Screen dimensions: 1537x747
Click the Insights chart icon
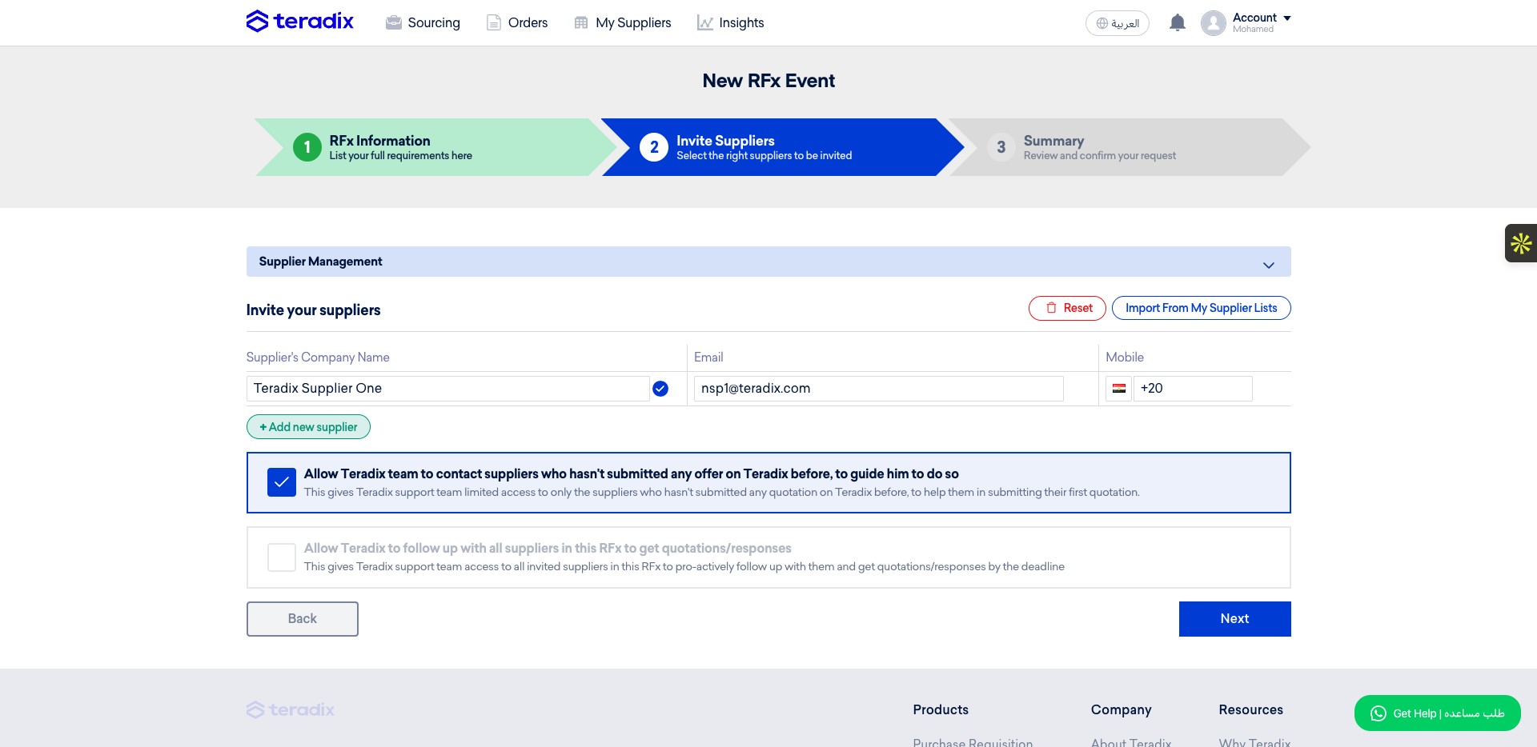click(x=704, y=22)
